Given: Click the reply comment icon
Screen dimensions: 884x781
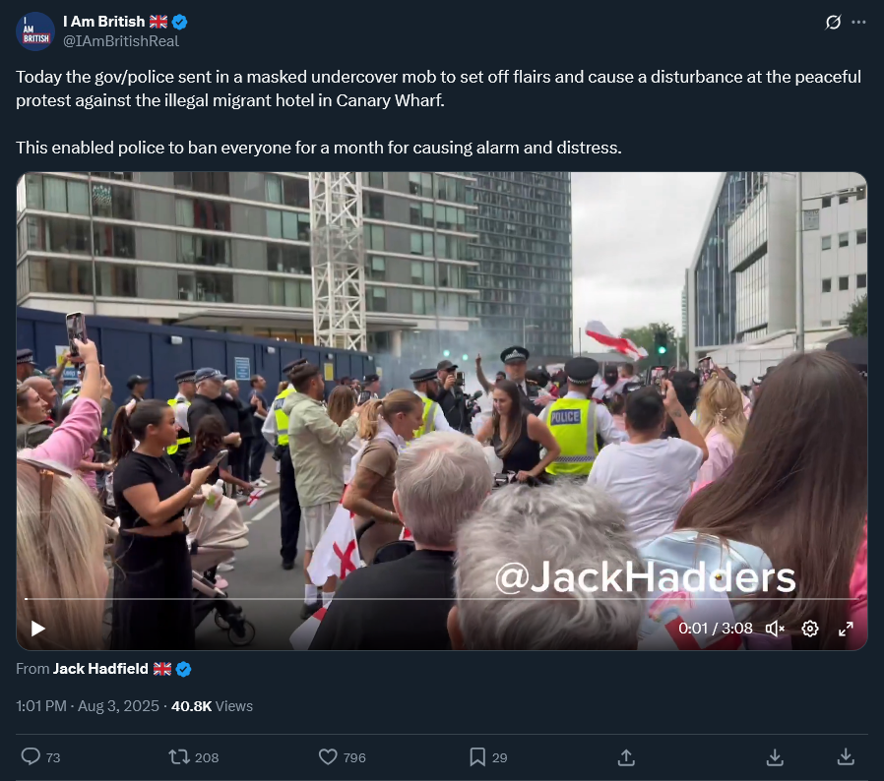Looking at the screenshot, I should (31, 756).
